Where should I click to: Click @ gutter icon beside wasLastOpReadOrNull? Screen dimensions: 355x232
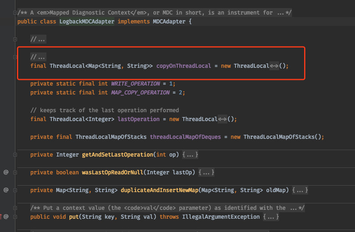[x=6, y=172]
